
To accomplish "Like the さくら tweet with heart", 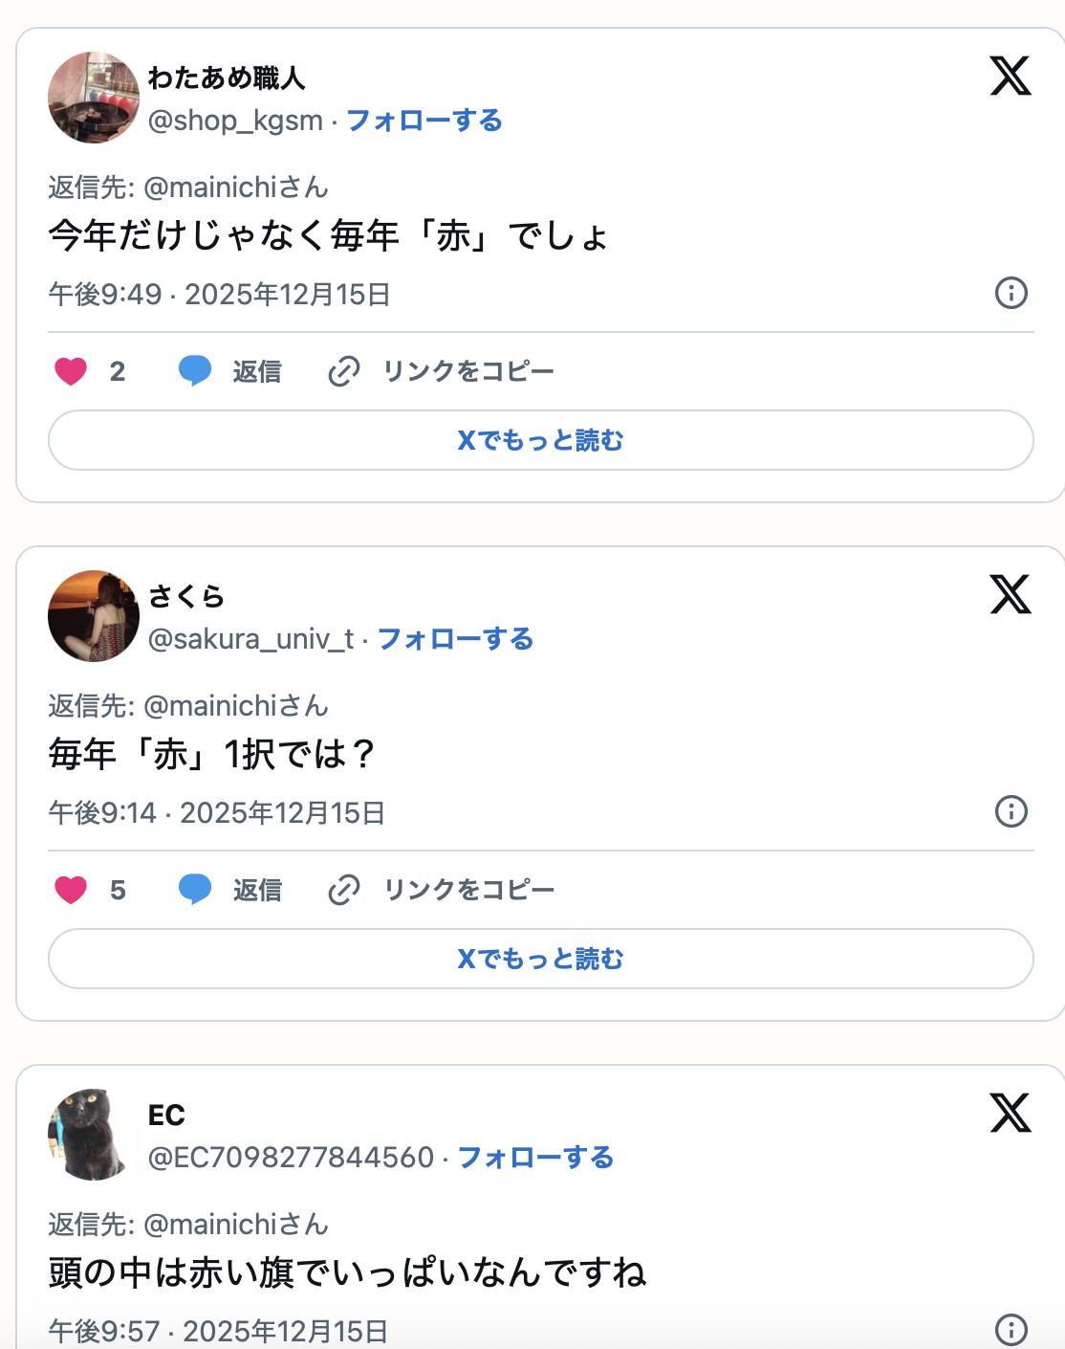I will (71, 890).
